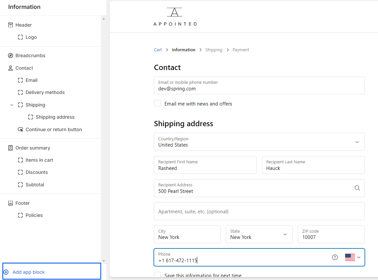Open the phone country flag selector
The height and width of the screenshot is (280, 378).
coord(353,257)
